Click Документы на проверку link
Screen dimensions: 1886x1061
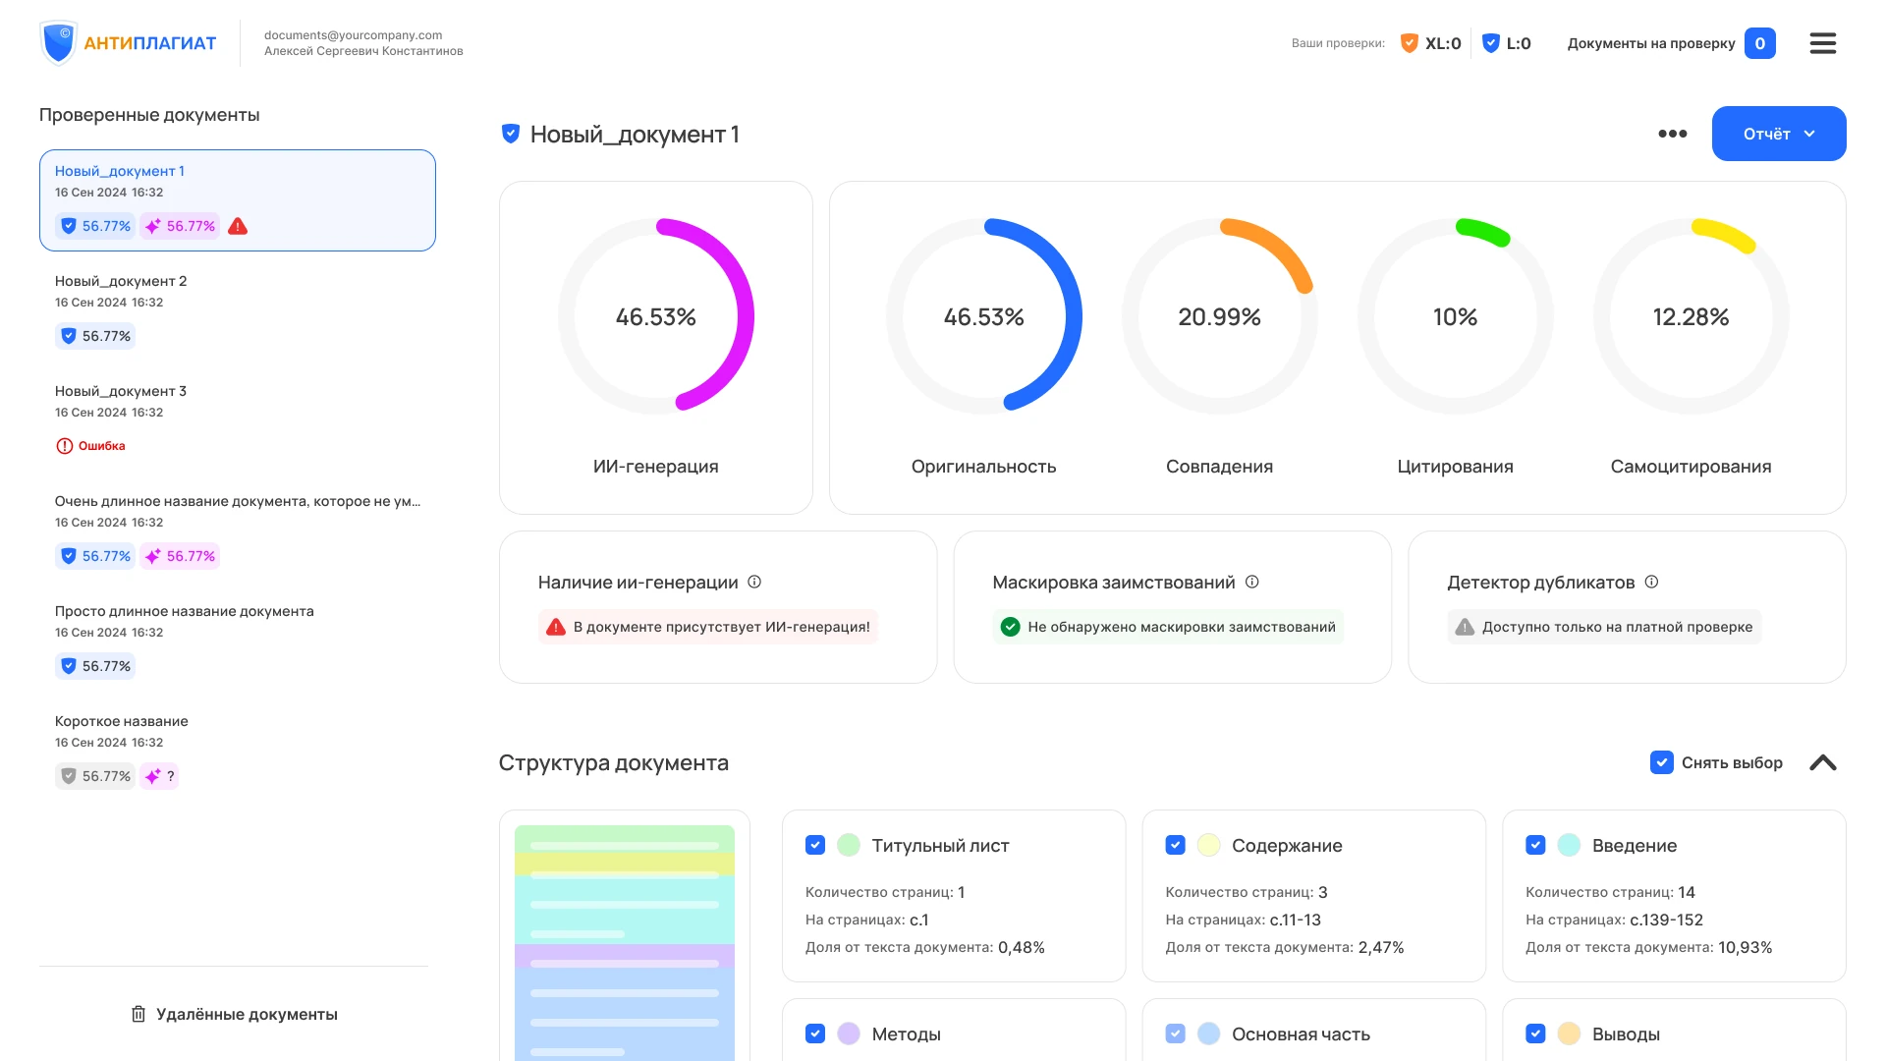(1651, 43)
